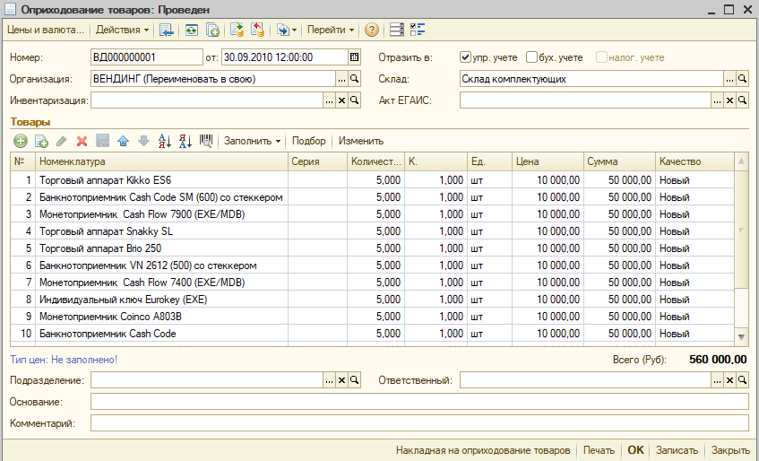759x461 pixels.
Task: Sort rows descending Я-А
Action: click(185, 141)
